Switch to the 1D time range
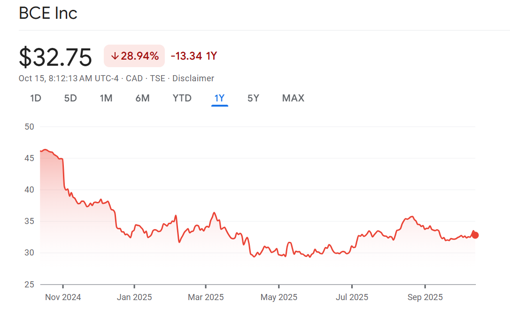 click(x=36, y=98)
